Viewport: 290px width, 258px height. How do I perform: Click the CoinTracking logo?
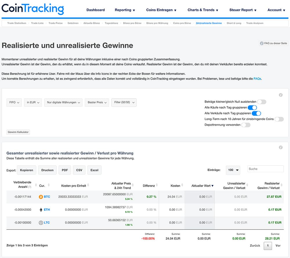(x=33, y=9)
